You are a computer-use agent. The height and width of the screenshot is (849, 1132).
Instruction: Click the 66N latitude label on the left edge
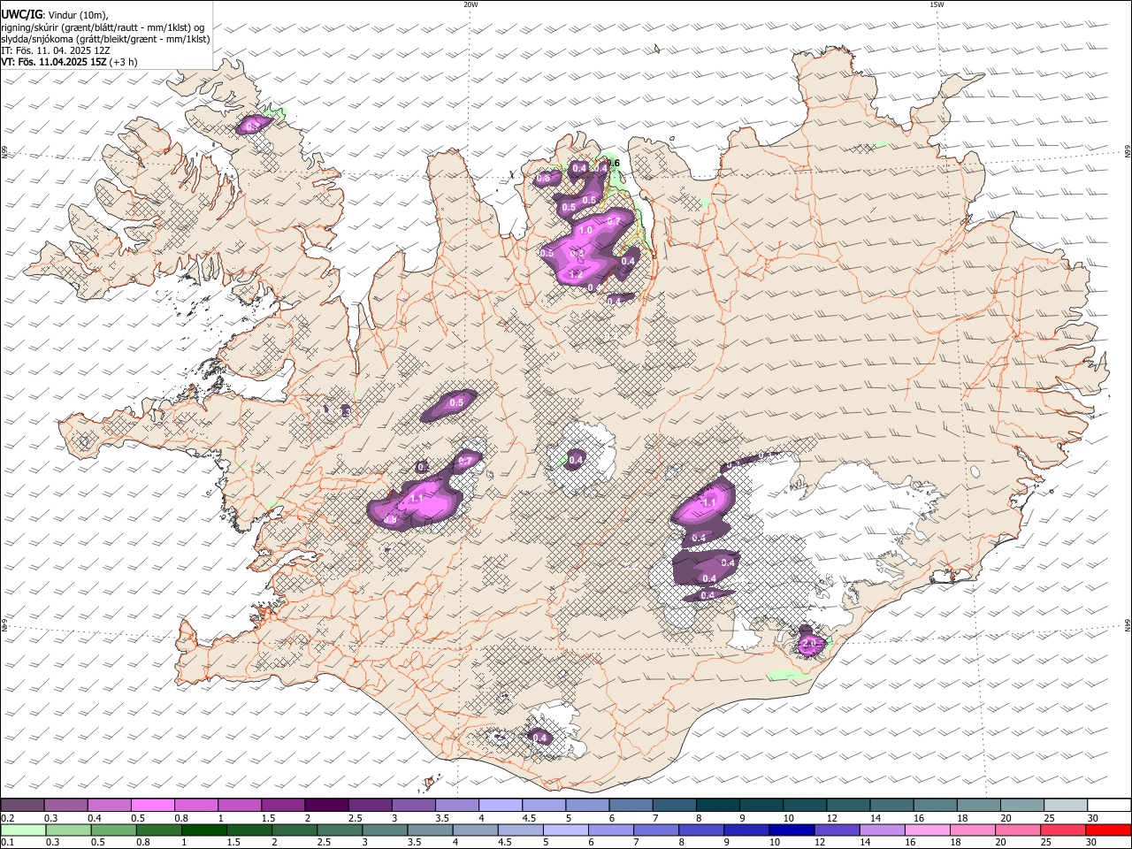4,152
